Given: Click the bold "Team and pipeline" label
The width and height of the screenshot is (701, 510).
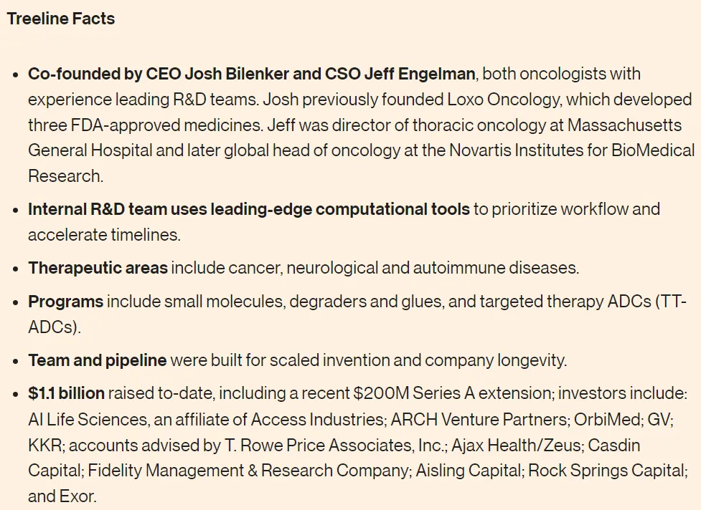Looking at the screenshot, I should point(97,360).
